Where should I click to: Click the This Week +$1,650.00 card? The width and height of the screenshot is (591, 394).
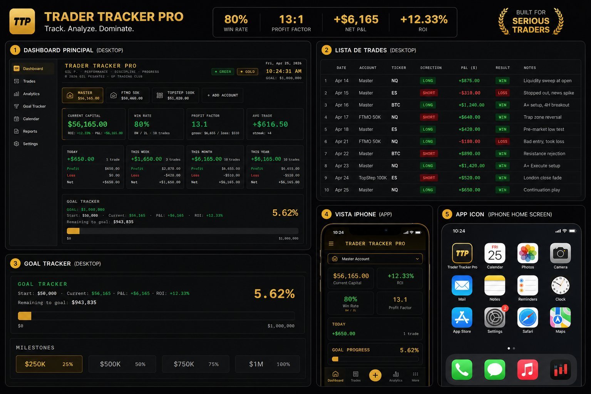[x=155, y=167]
